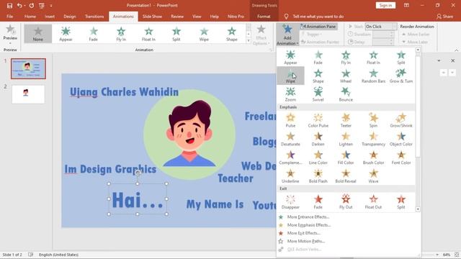The image size is (461, 259).
Task: Apply Disappear exit effect
Action: pos(290,201)
